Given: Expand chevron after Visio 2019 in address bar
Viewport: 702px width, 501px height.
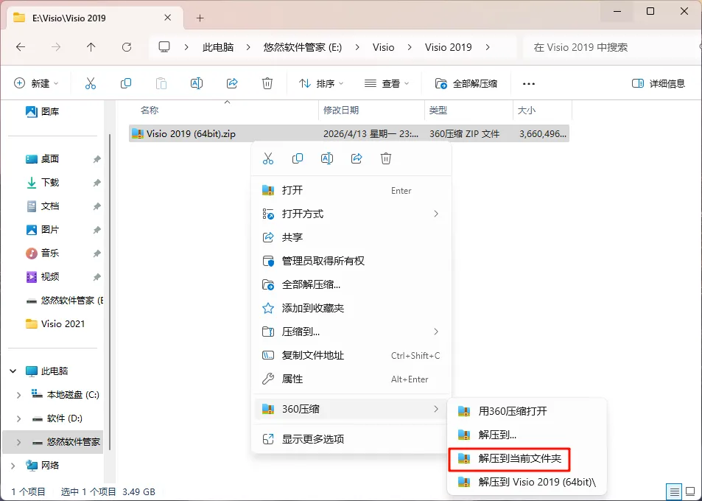Looking at the screenshot, I should (488, 47).
